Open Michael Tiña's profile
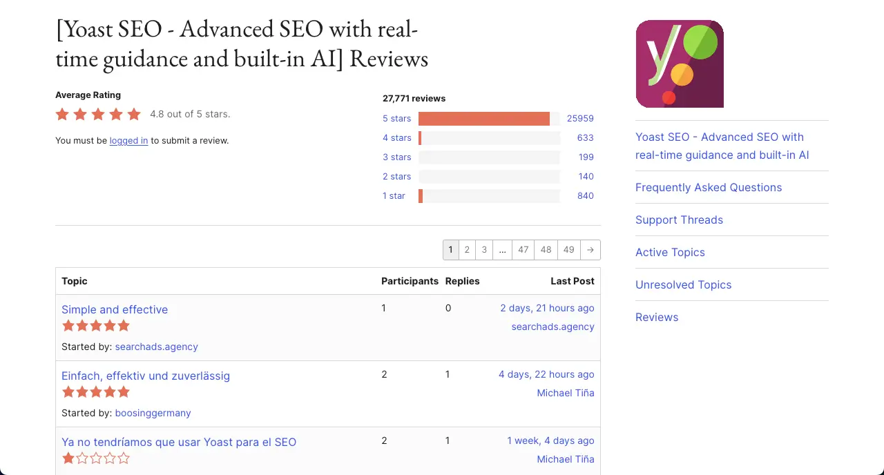The image size is (884, 475). point(566,392)
